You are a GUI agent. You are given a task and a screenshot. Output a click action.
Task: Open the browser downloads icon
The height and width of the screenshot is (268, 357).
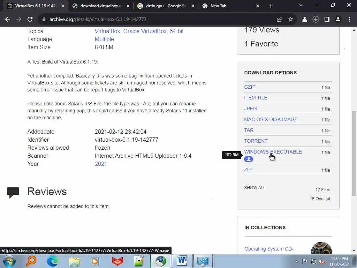(x=316, y=20)
